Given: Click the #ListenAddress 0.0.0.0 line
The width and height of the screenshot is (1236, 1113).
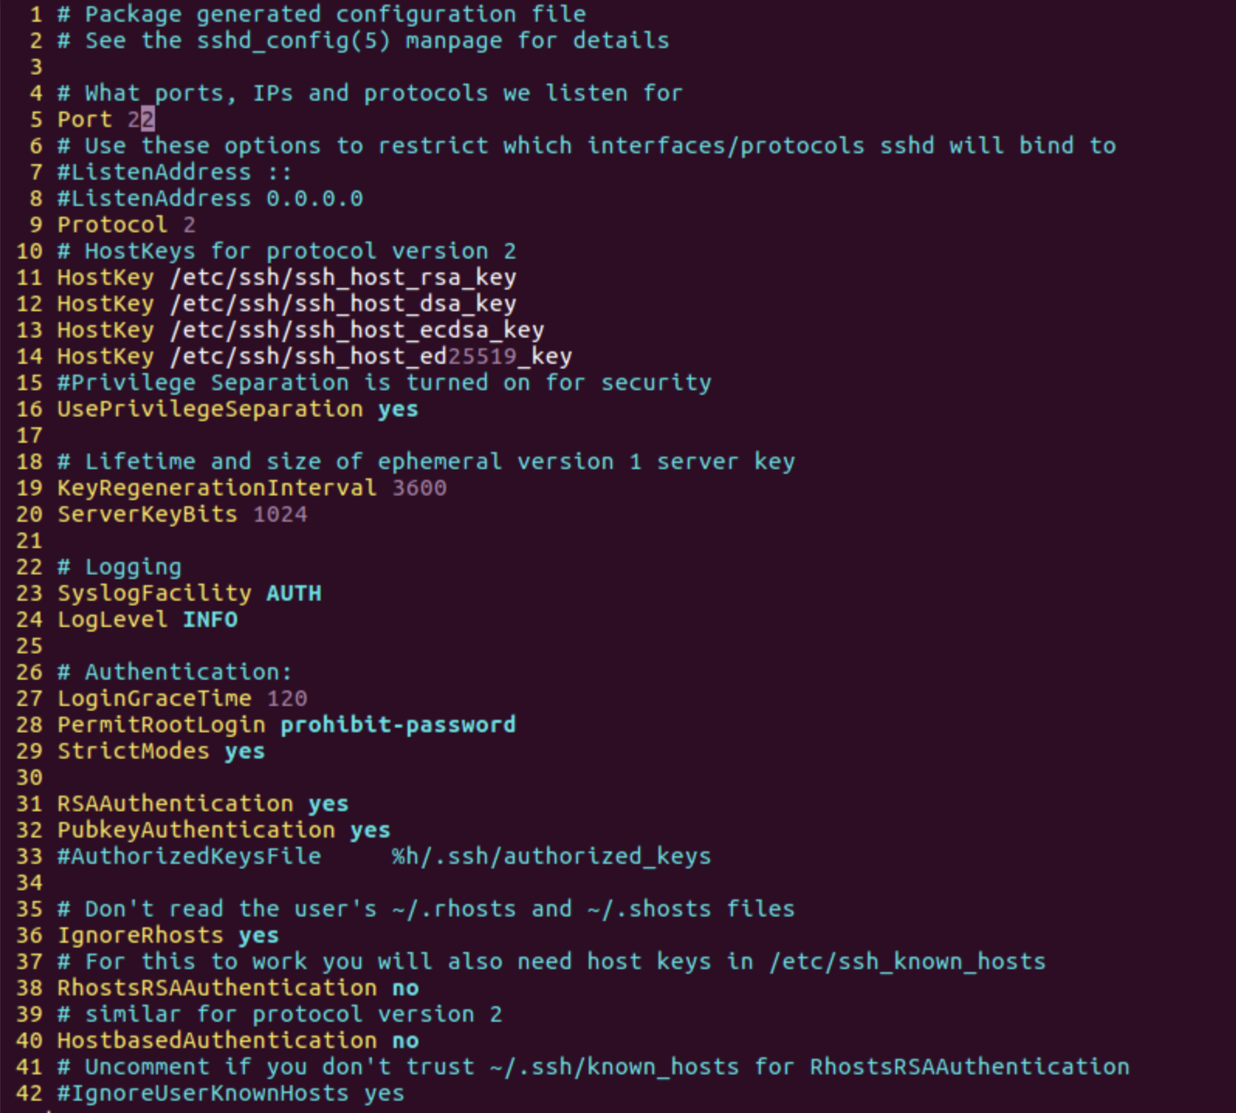Looking at the screenshot, I should (x=210, y=198).
